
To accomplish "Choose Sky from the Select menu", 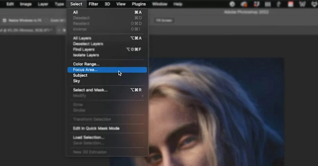I will pyautogui.click(x=107, y=81).
